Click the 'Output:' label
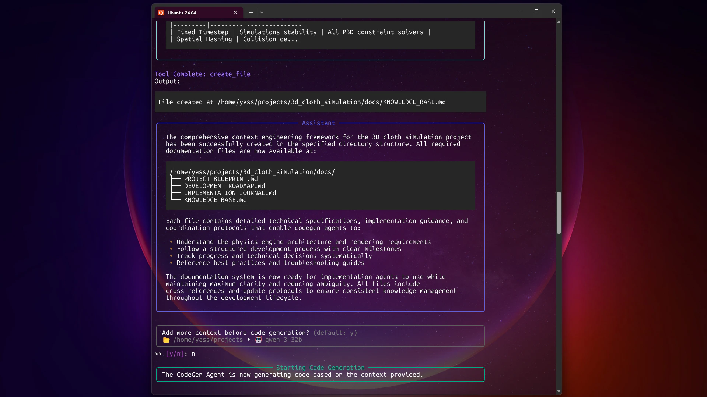The width and height of the screenshot is (707, 397). [x=167, y=81]
